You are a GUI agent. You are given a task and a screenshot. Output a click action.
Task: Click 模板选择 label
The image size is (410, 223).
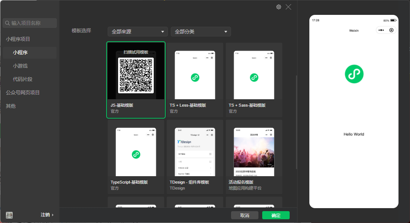pyautogui.click(x=81, y=30)
